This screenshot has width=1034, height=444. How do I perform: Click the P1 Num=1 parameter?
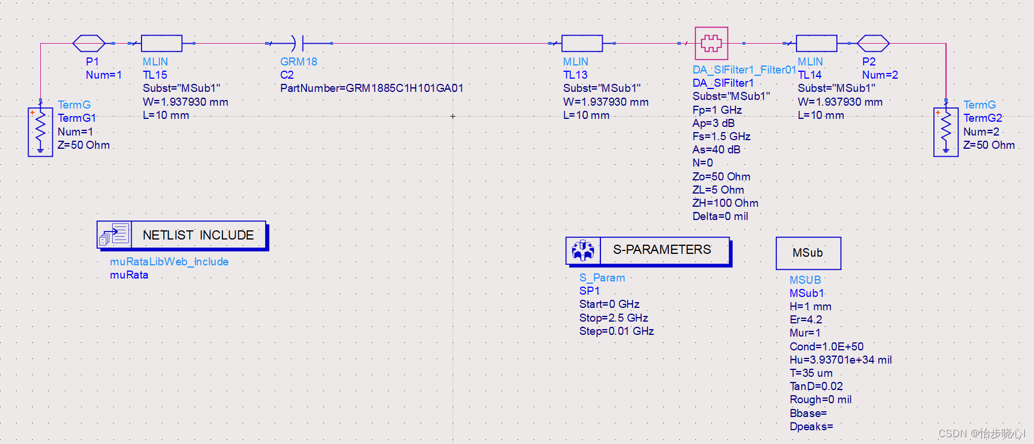click(104, 75)
